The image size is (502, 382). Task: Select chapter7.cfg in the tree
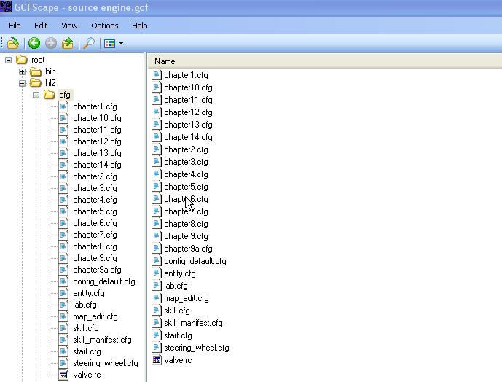[95, 235]
